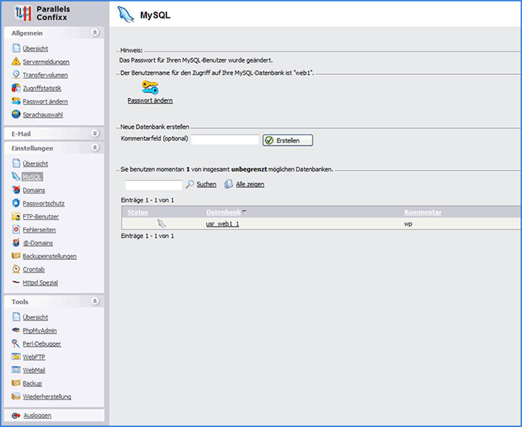Click the Sprachauswahl globe icon
This screenshot has height=427, width=522.
(16, 114)
